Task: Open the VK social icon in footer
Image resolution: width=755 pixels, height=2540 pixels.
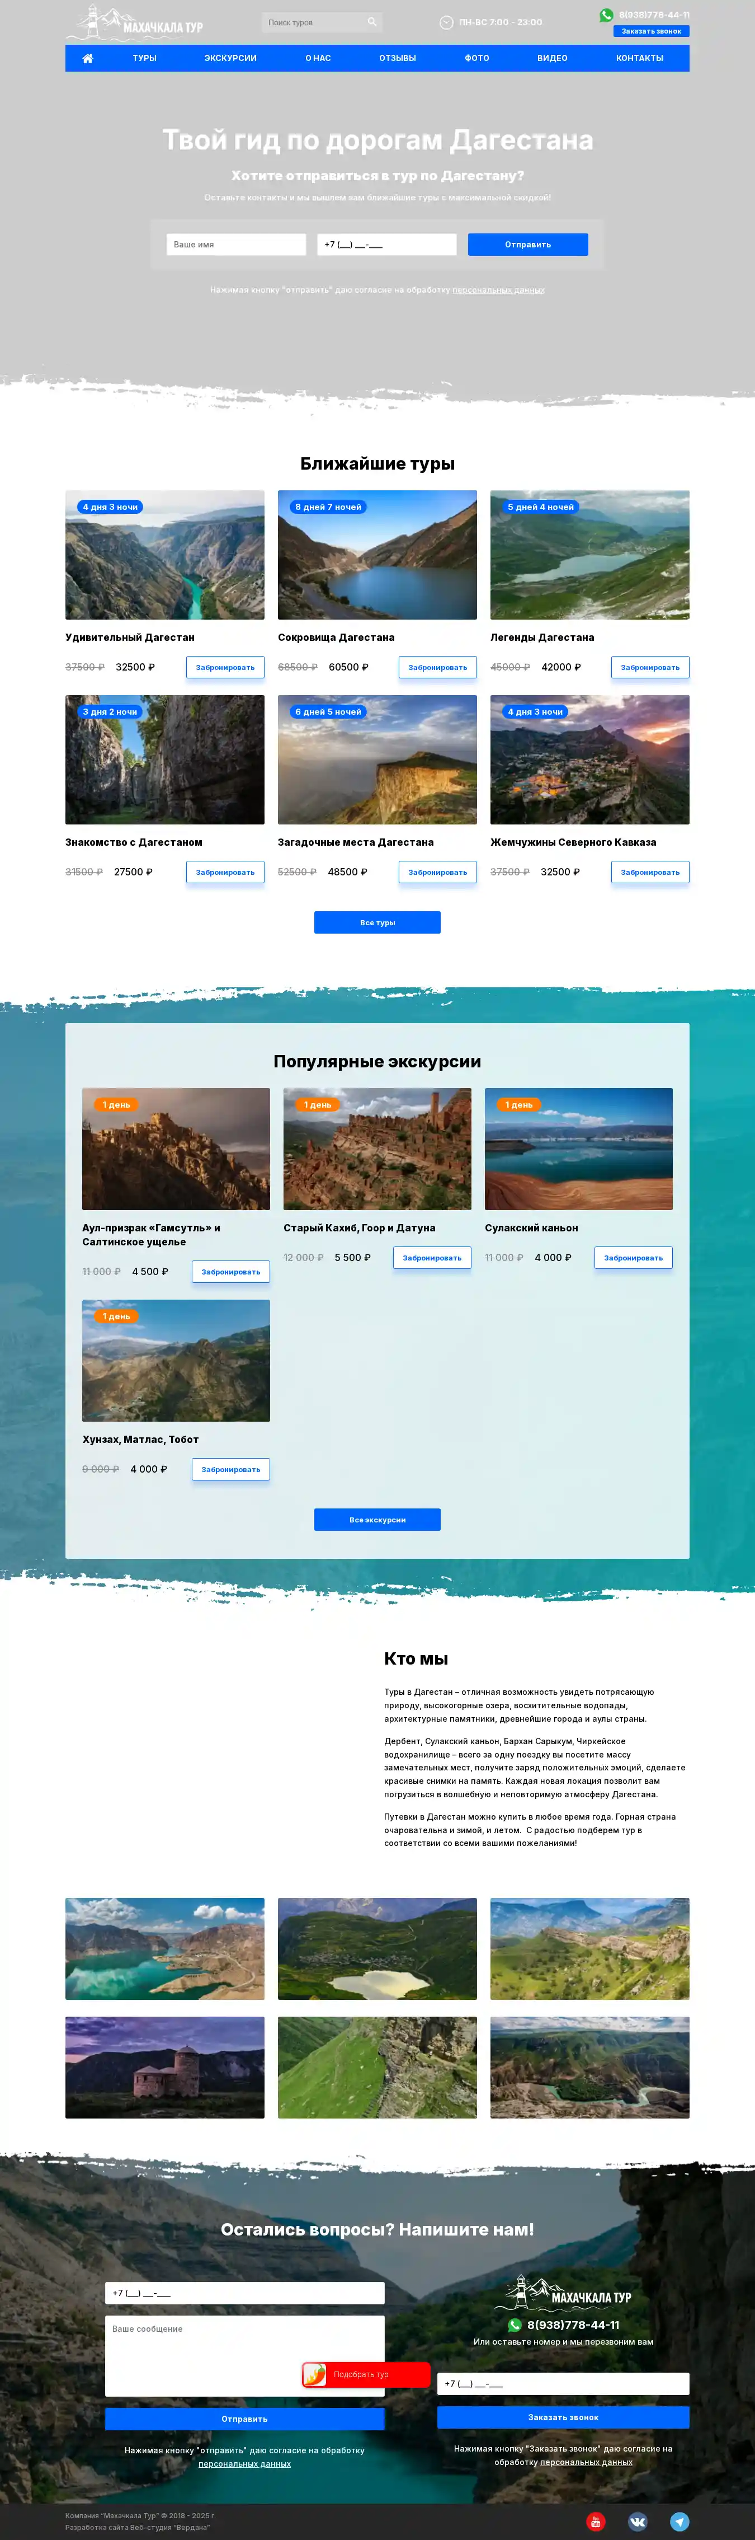Action: (638, 2522)
